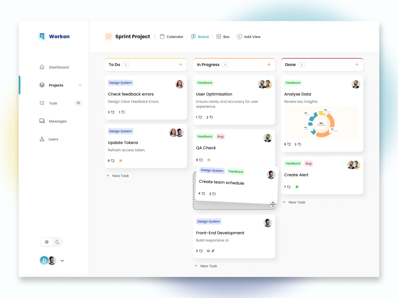This screenshot has height=298, width=398.
Task: Click New Task under the To Do column
Action: 118,175
